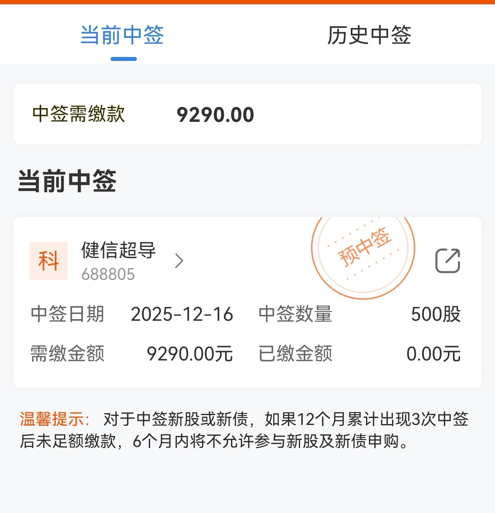
Task: Select the 当前中签 tab
Action: point(122,35)
